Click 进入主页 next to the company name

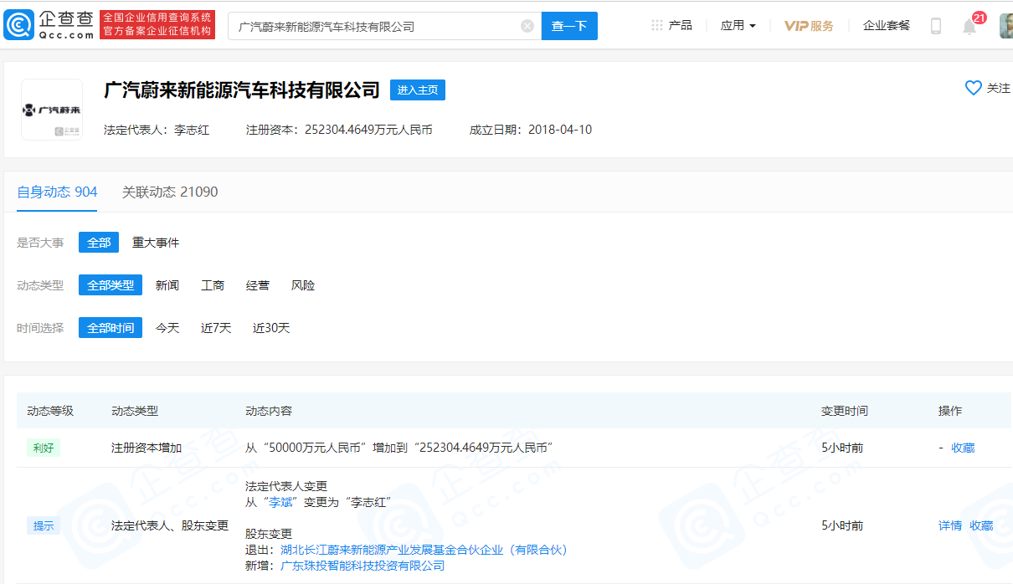tap(417, 90)
